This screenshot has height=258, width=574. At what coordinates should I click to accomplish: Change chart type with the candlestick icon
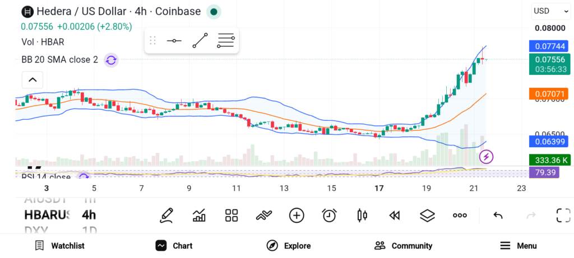click(362, 215)
